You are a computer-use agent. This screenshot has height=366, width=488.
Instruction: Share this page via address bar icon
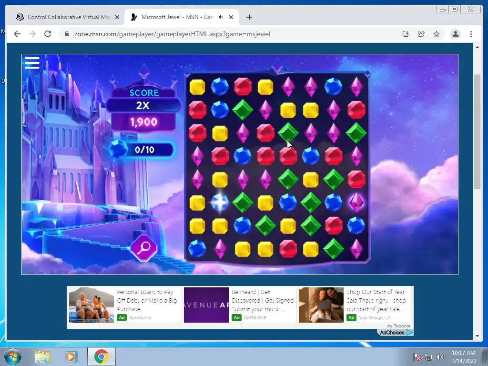pyautogui.click(x=421, y=34)
